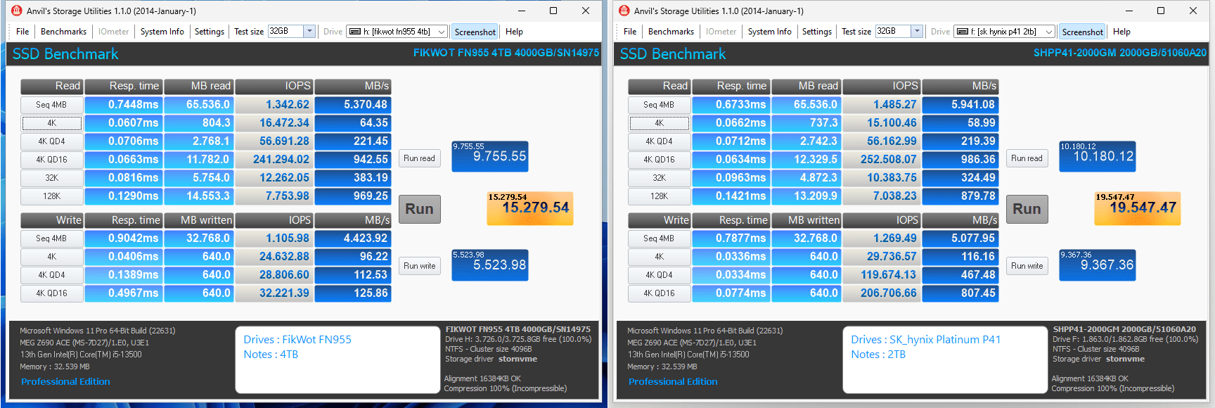
Task: Click Screenshot button in left FIKWOT window
Action: click(x=475, y=32)
